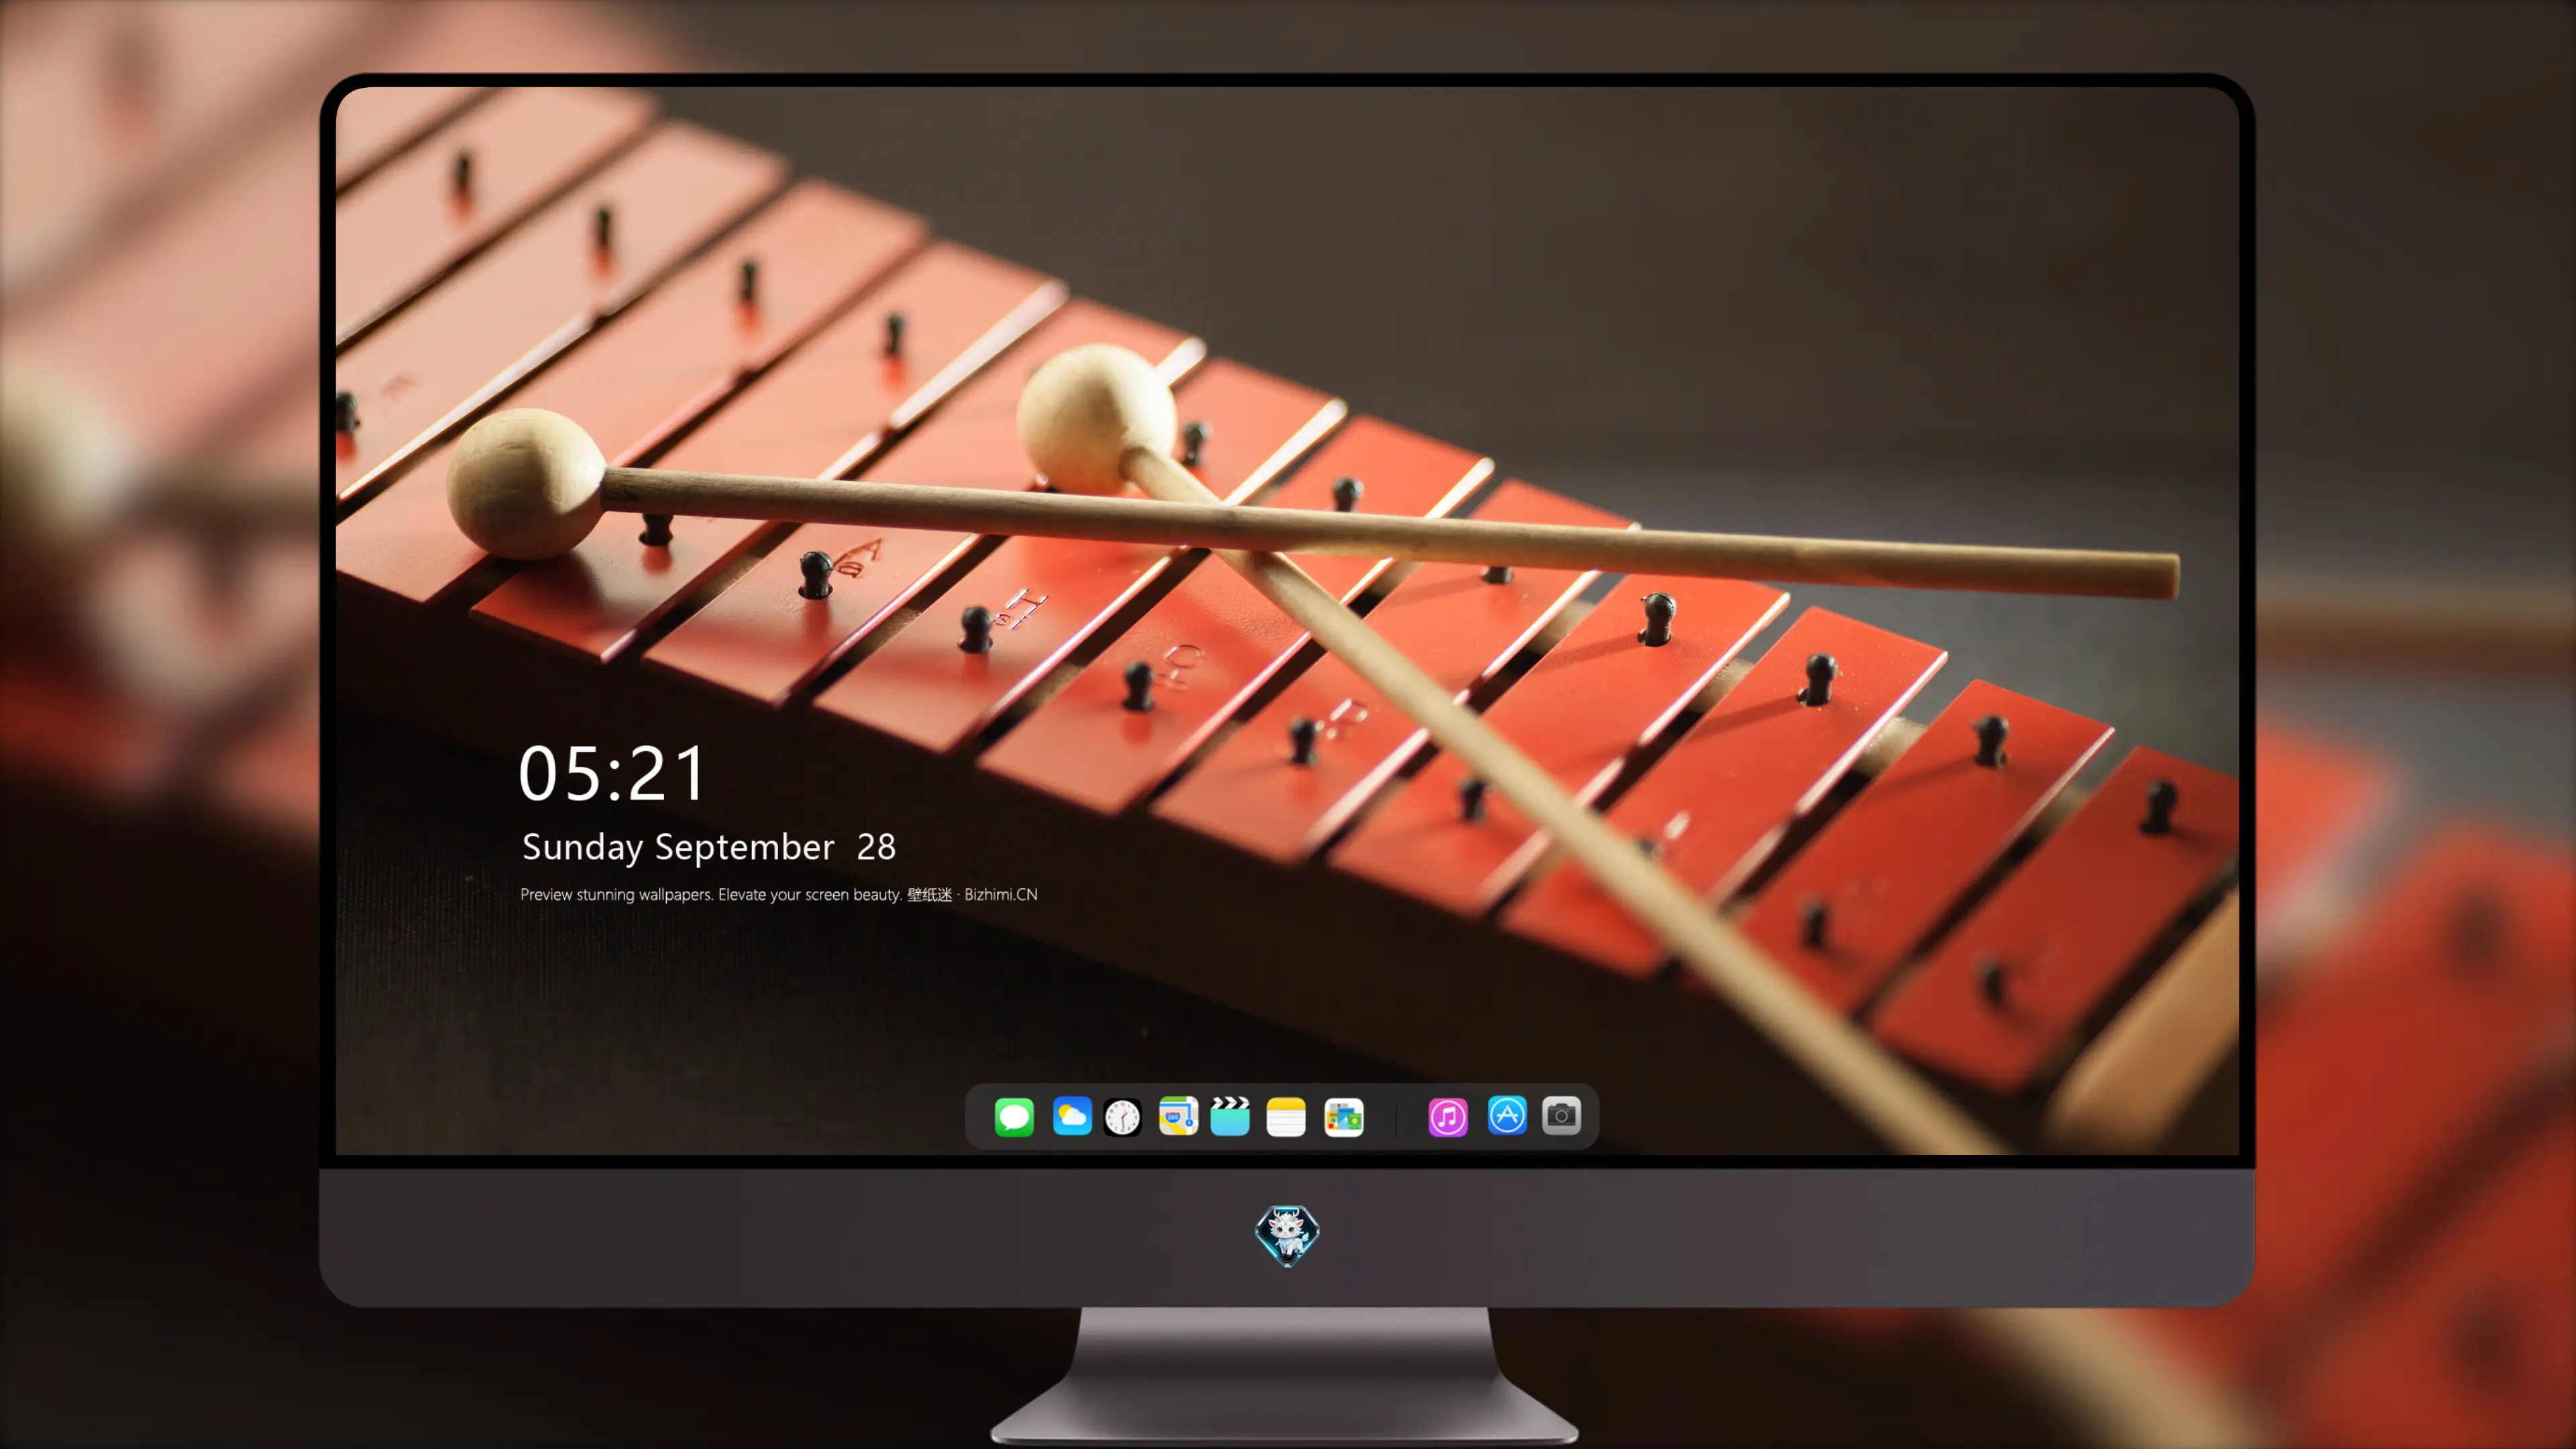Launch the Videos clapperboard app
2576x1449 pixels.
(x=1230, y=1116)
